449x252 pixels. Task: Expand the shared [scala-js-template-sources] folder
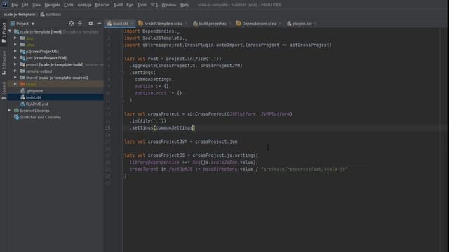pos(15,78)
